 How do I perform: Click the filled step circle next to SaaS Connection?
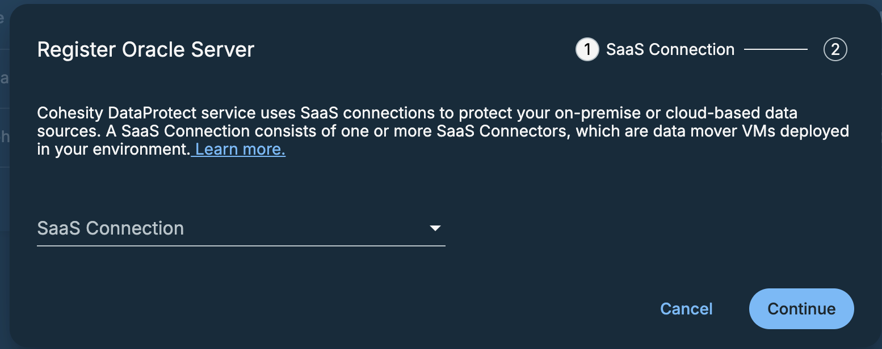pyautogui.click(x=587, y=49)
